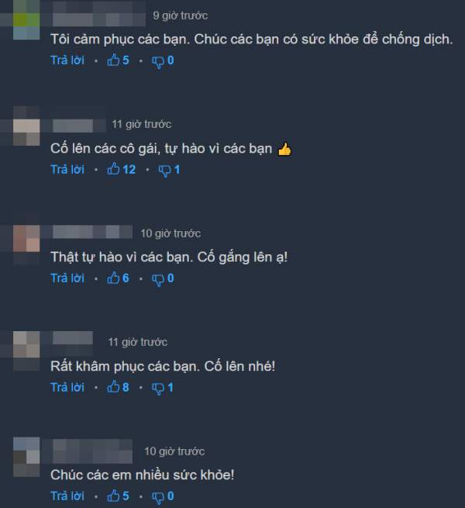This screenshot has height=508, width=465.
Task: Reply to "Thật tự hào vì các bạn" comment
Action: 67,278
